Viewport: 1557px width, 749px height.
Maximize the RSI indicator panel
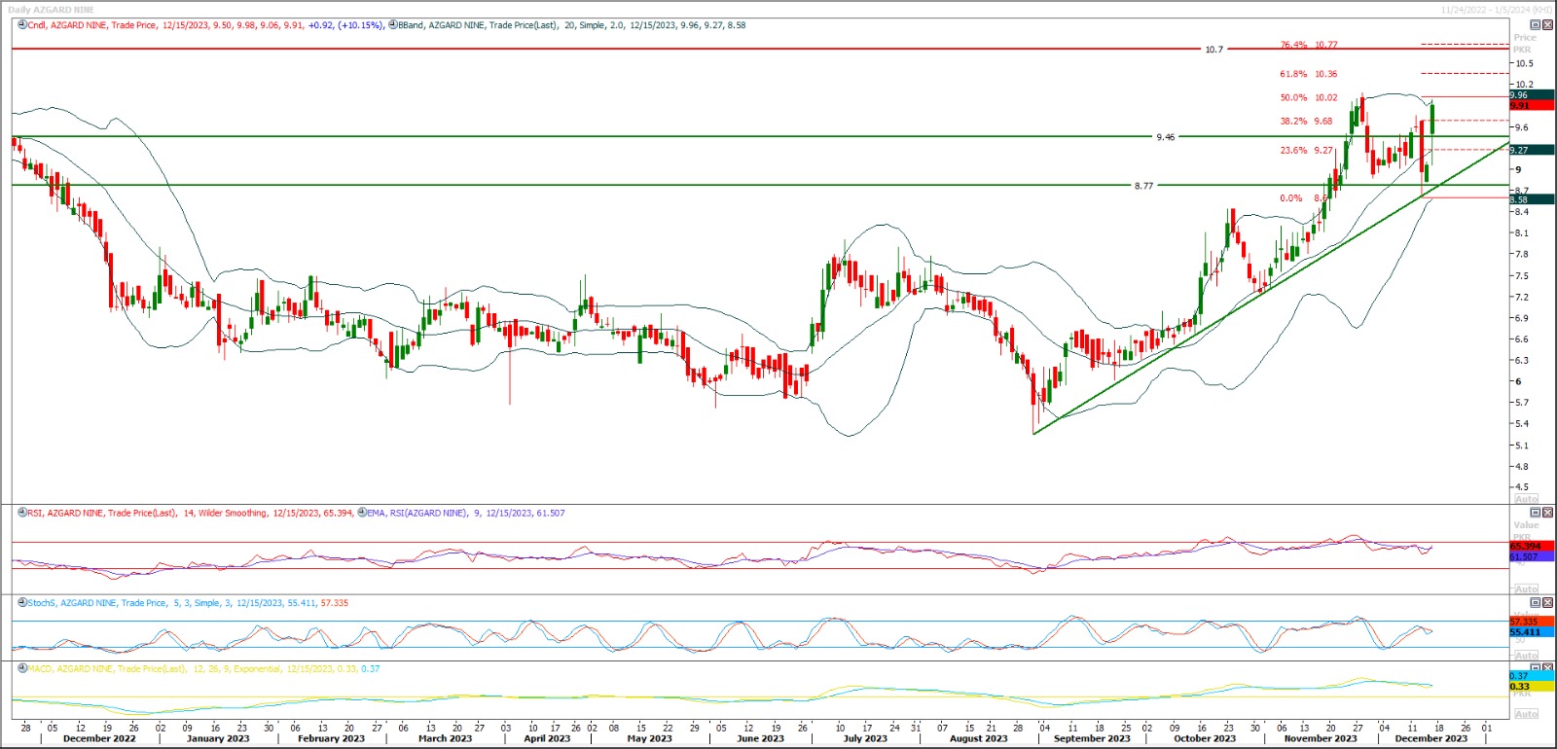(x=1536, y=512)
